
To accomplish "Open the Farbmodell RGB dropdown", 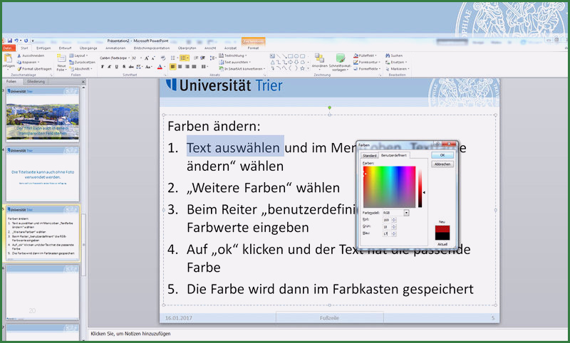I will pos(406,212).
